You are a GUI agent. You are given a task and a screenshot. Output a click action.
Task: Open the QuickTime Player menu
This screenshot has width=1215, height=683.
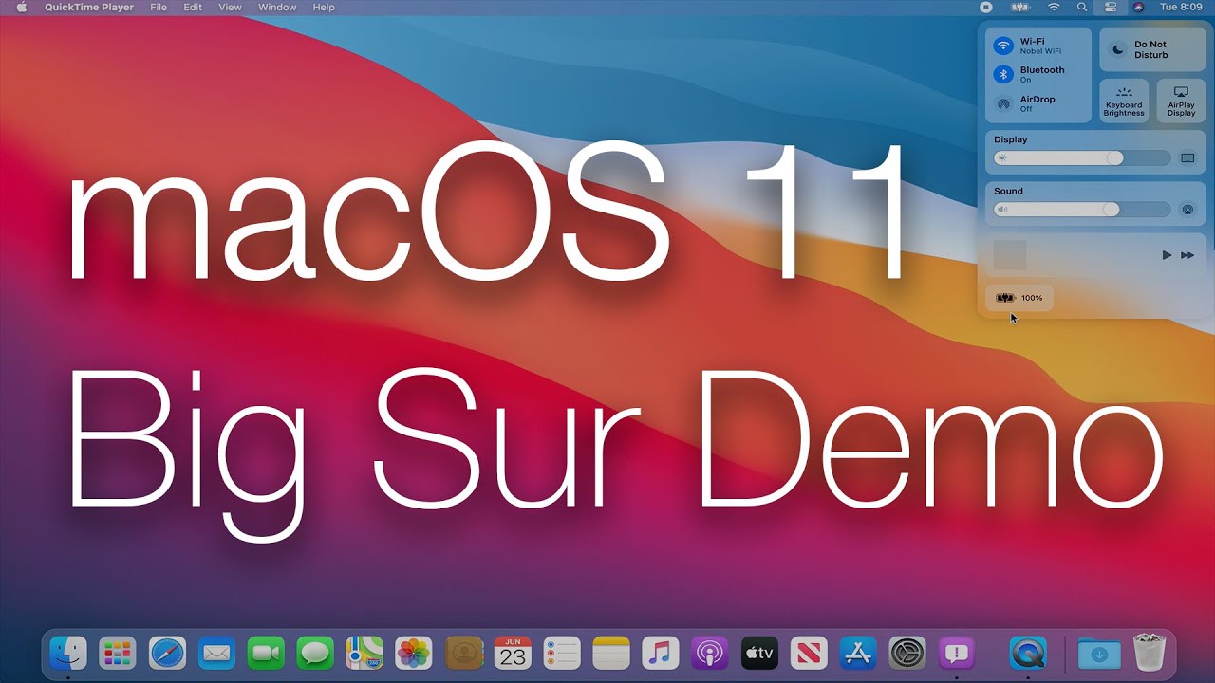tap(89, 8)
